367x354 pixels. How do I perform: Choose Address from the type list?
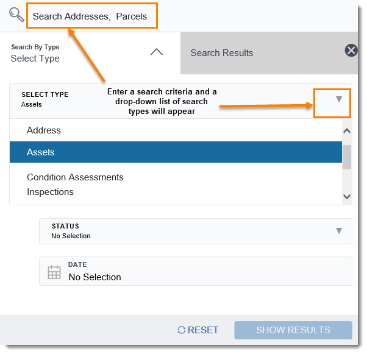pos(44,130)
